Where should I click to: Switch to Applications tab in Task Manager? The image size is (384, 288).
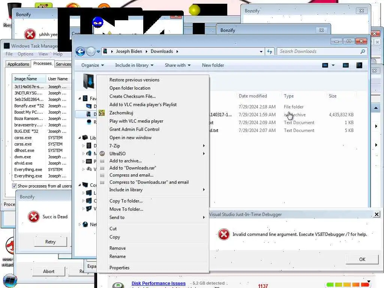[x=18, y=64]
